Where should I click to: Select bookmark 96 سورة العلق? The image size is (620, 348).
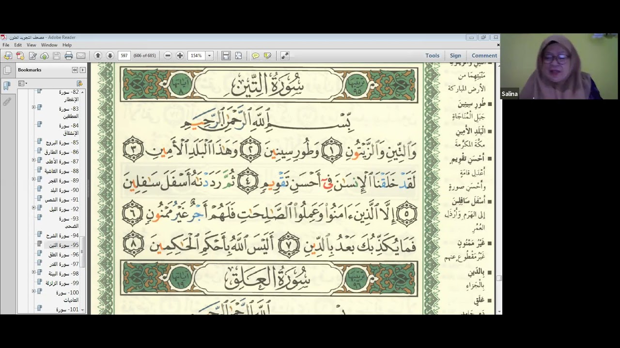pyautogui.click(x=63, y=255)
